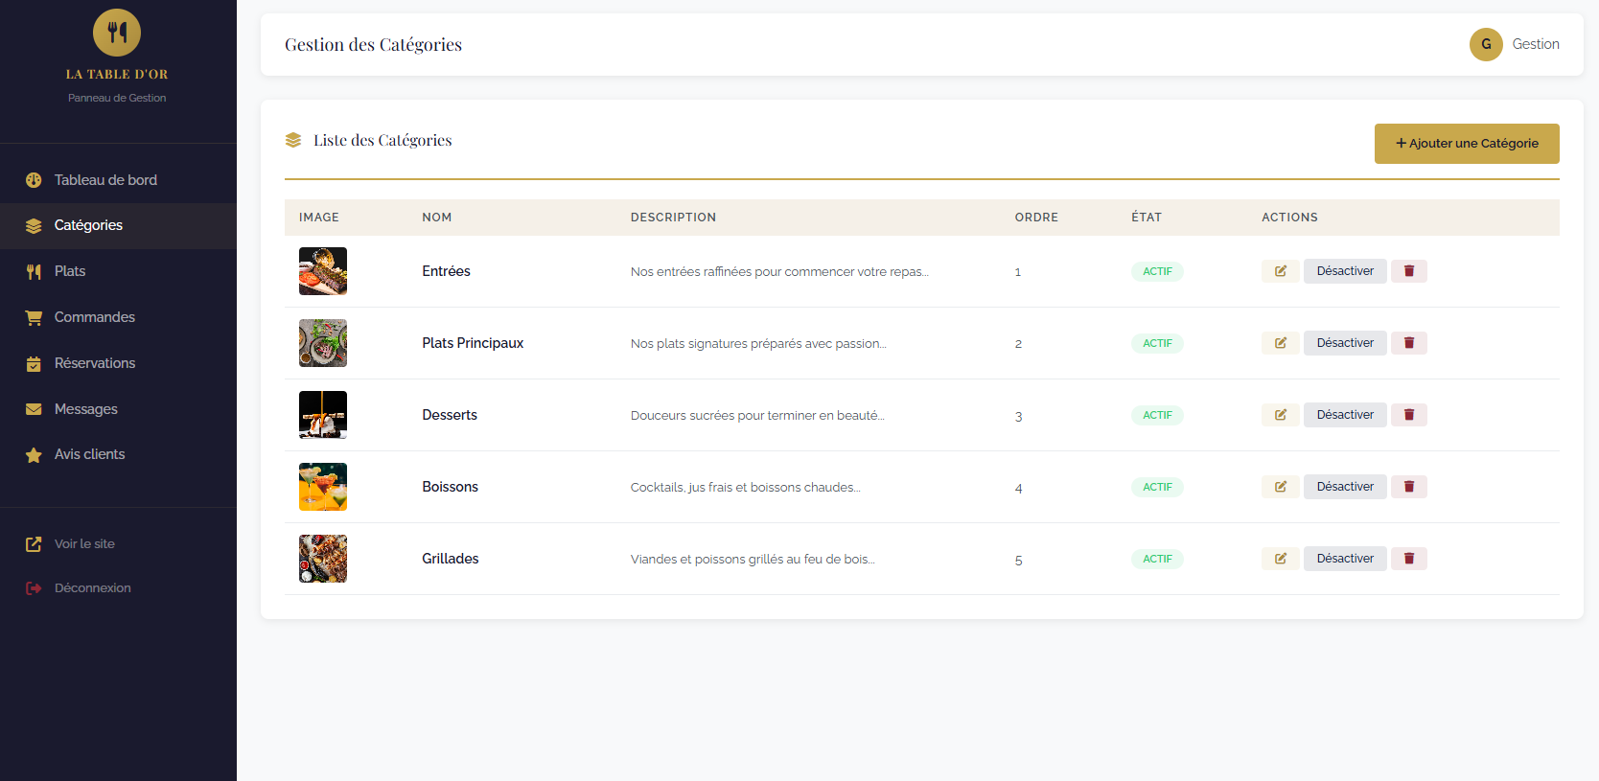Delete the Desserts category with trash icon
This screenshot has height=781, width=1599.
pos(1408,415)
